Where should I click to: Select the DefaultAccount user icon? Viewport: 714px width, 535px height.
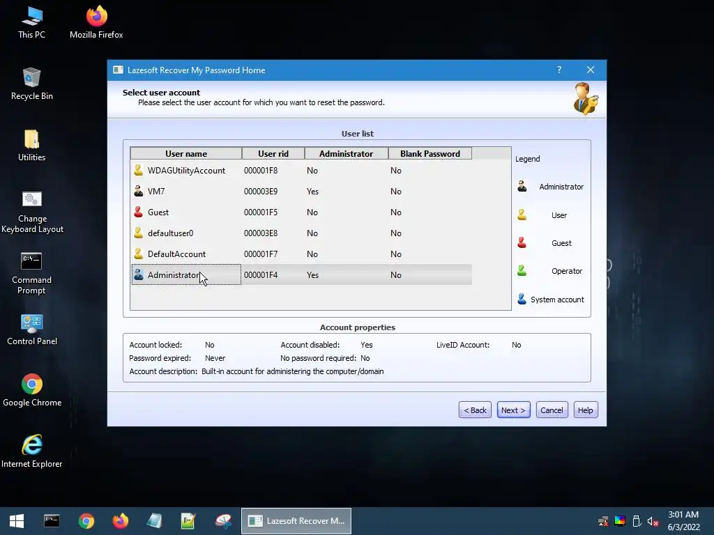coord(139,254)
